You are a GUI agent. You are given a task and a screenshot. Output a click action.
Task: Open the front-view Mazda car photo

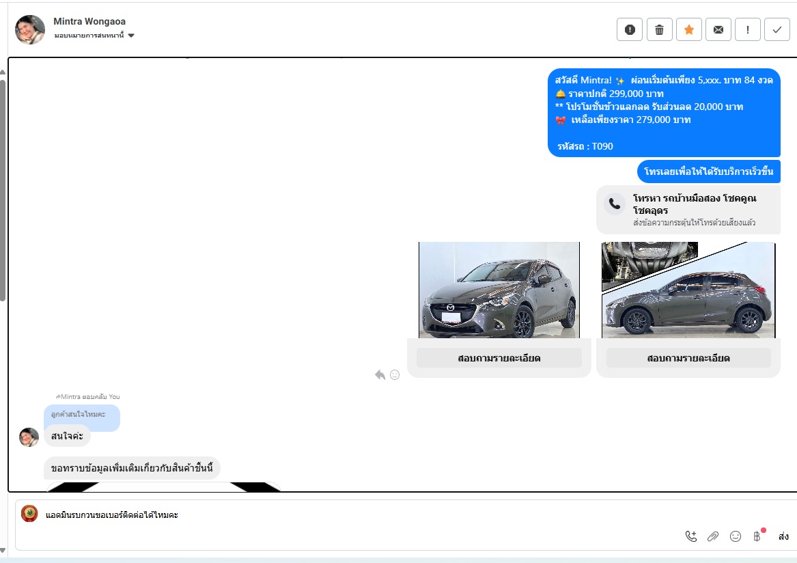coord(499,290)
